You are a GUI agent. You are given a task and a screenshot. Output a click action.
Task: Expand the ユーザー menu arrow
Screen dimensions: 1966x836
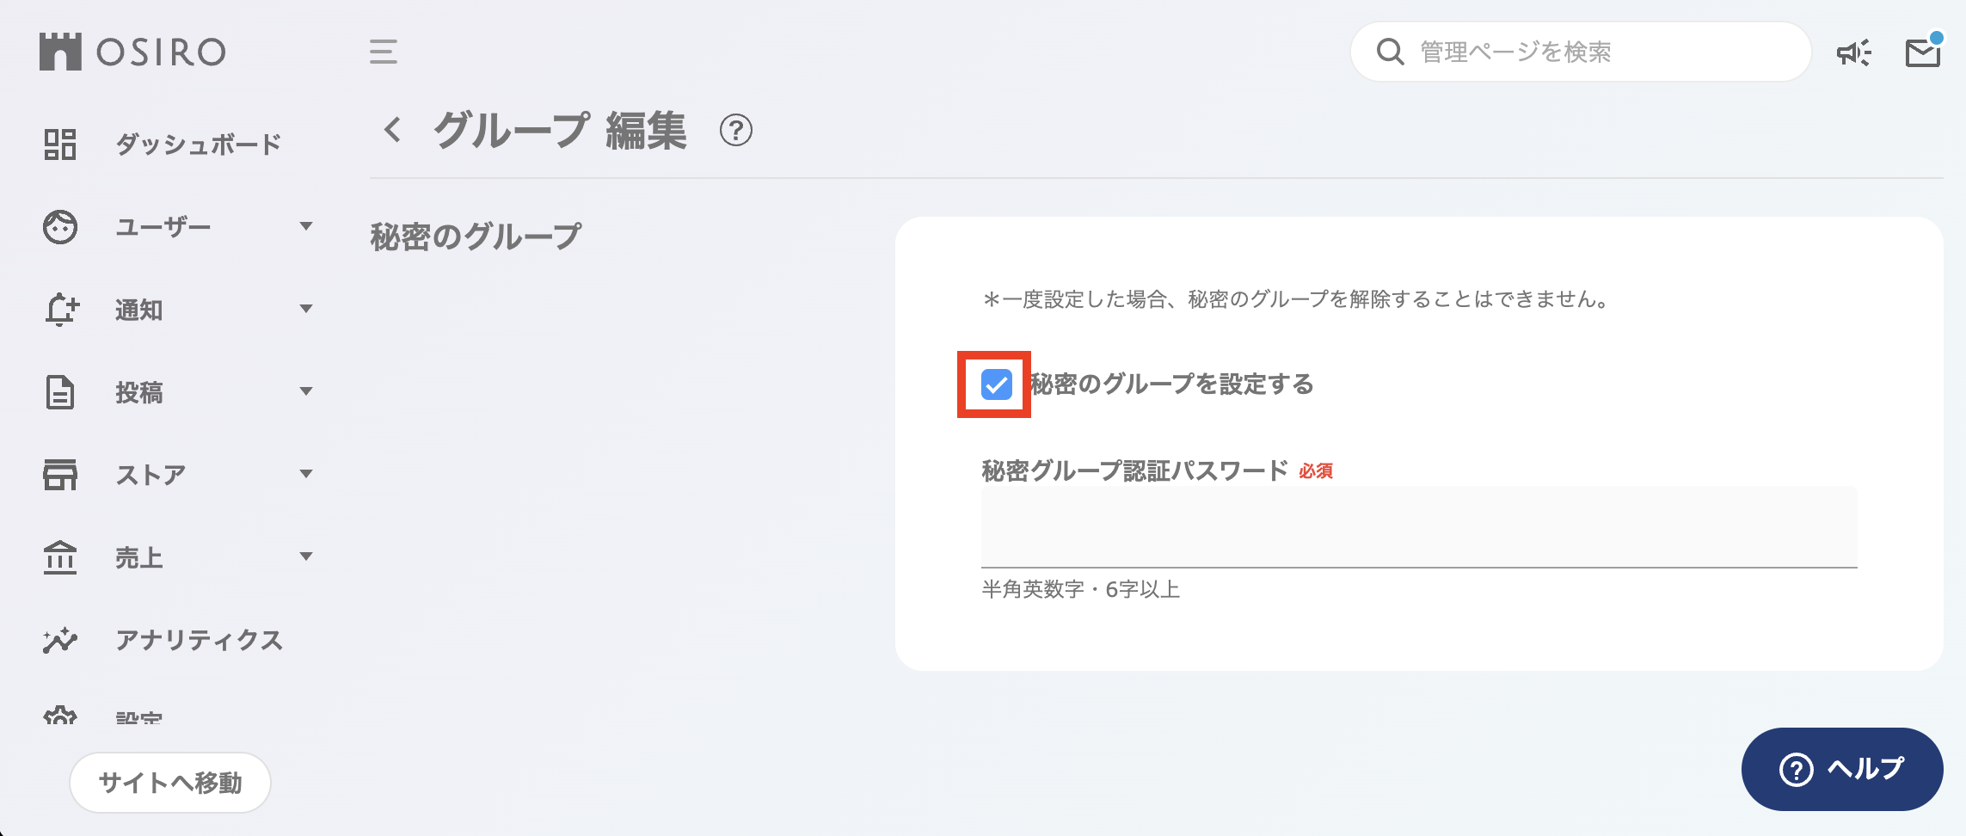pos(306,226)
